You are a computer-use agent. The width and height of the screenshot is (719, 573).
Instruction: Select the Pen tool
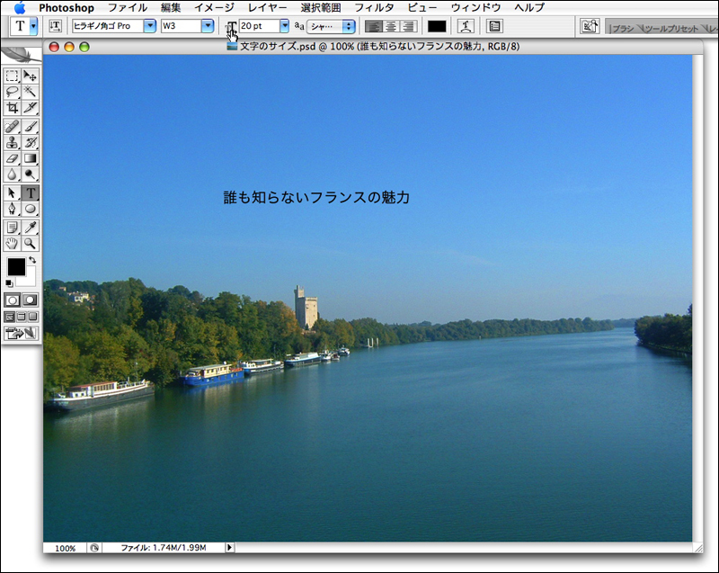tap(13, 209)
